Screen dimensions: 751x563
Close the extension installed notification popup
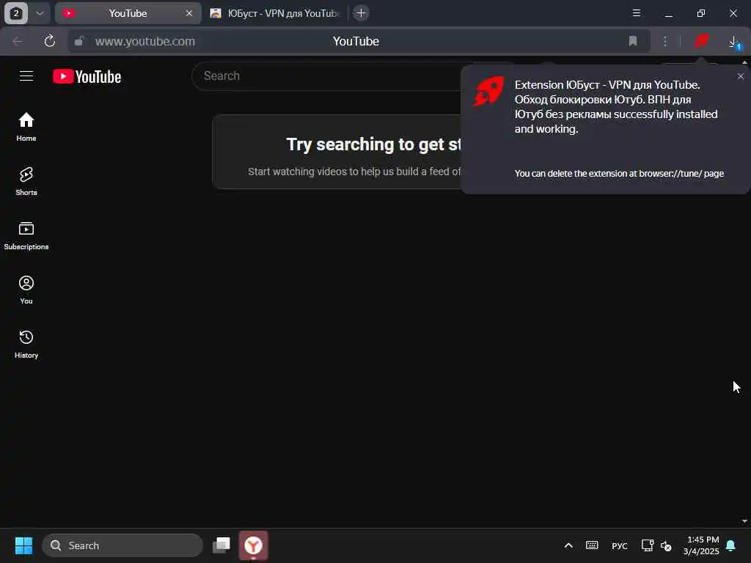click(741, 76)
